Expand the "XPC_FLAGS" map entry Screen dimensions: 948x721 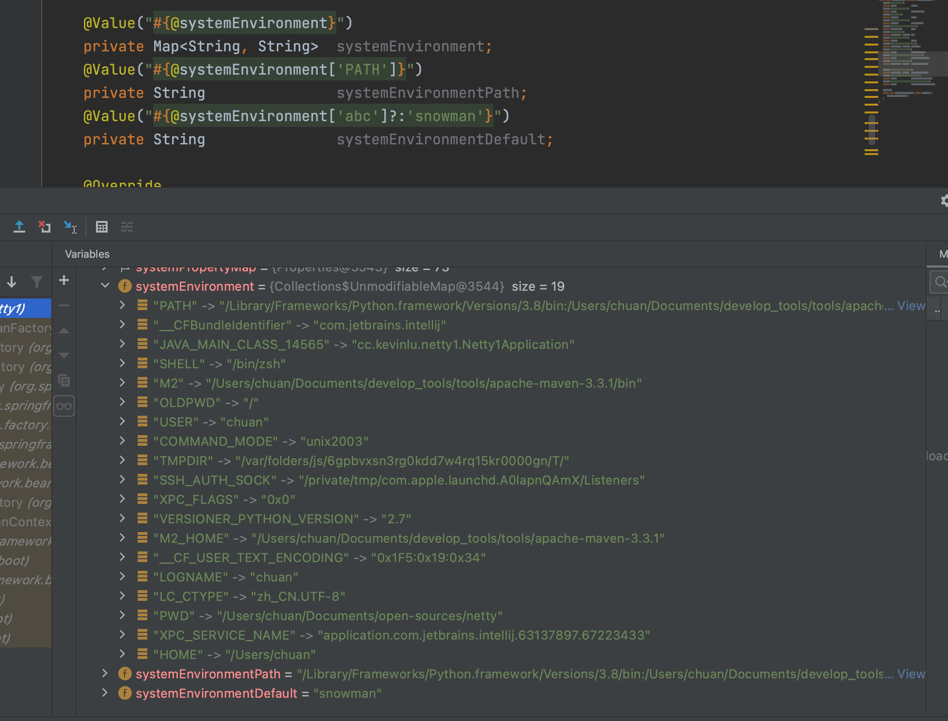[x=122, y=499]
